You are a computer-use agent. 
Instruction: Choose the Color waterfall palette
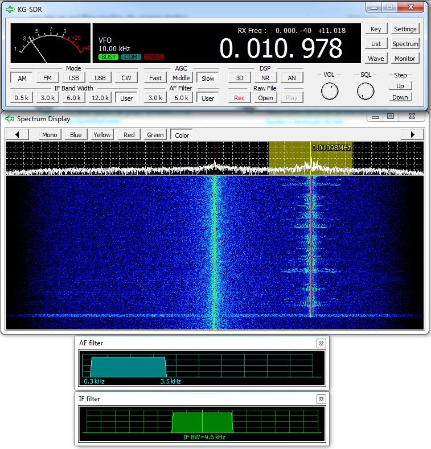click(182, 135)
